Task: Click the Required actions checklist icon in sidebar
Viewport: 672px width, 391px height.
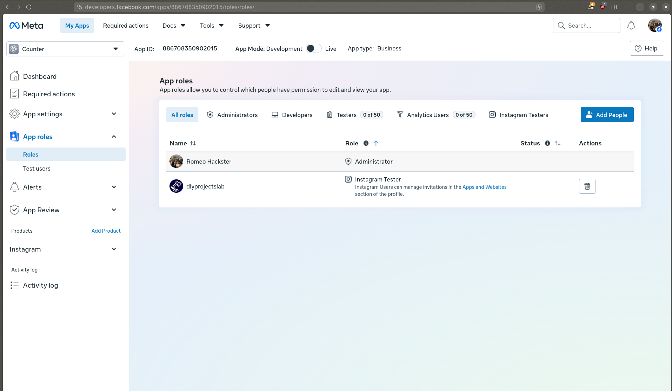Action: pos(14,94)
